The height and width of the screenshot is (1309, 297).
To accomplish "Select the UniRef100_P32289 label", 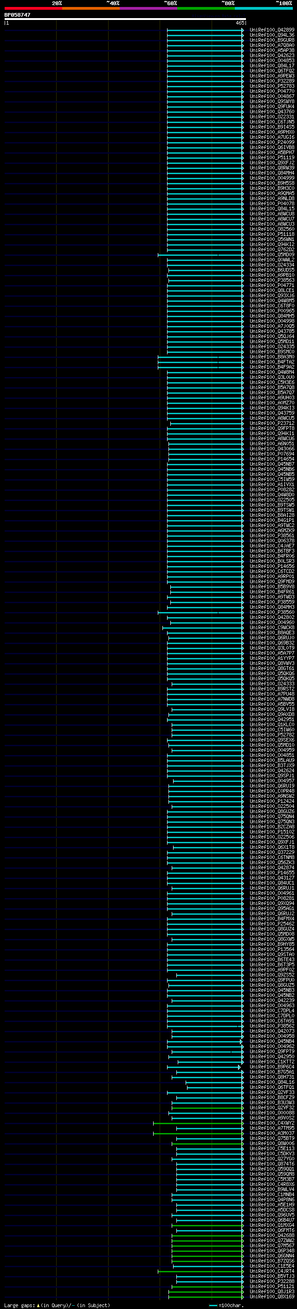I will (x=271, y=81).
